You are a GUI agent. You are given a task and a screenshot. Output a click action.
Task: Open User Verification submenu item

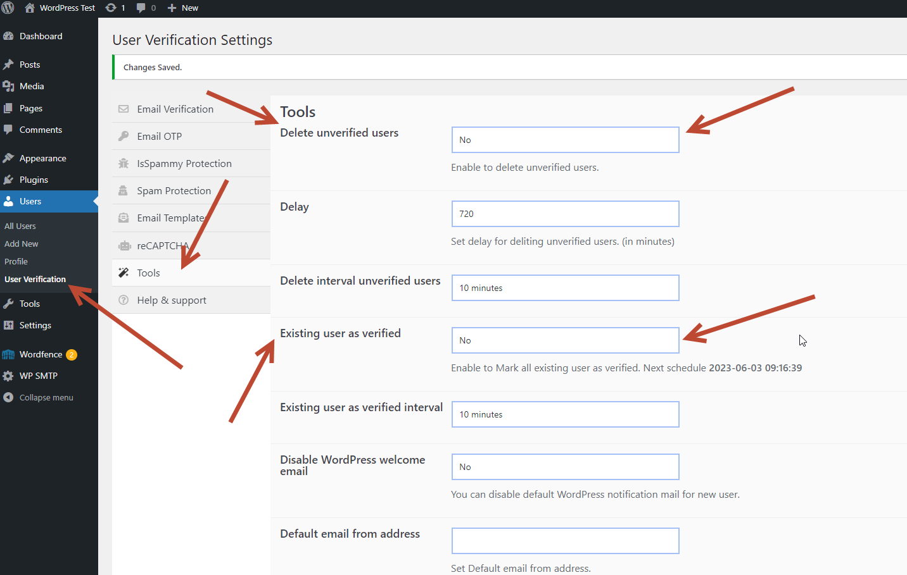[x=35, y=279]
